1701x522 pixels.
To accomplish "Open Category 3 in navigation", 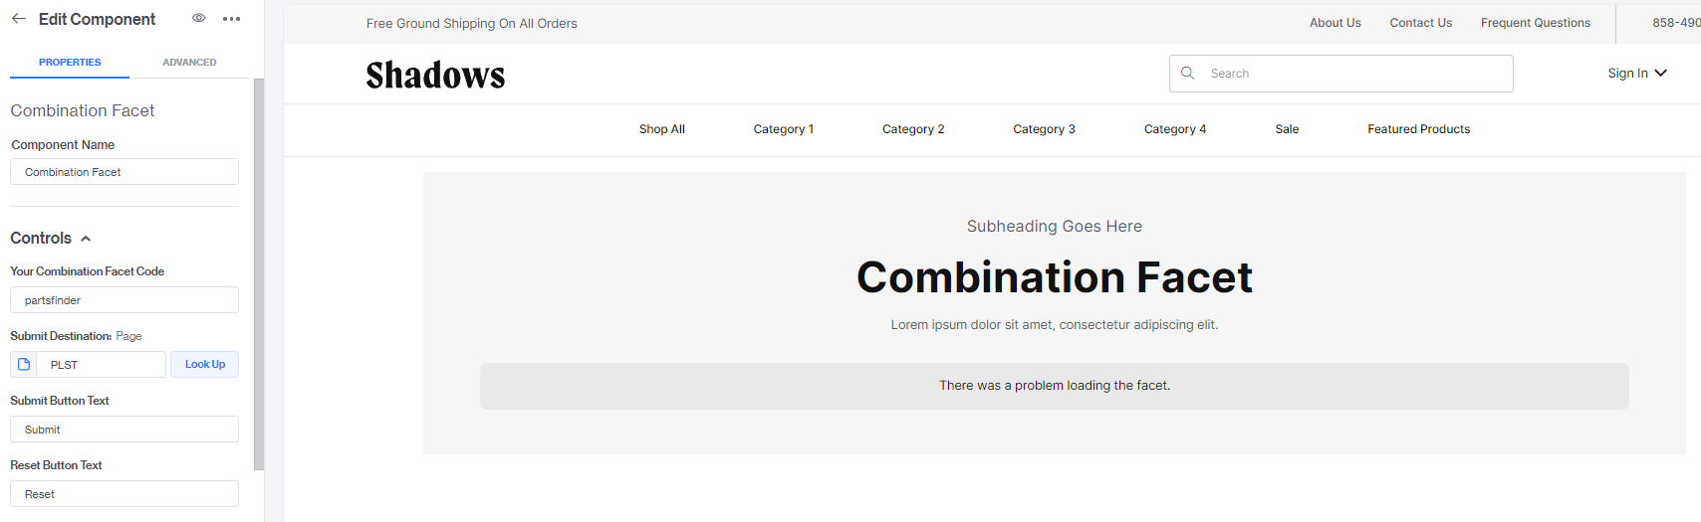I will point(1044,129).
